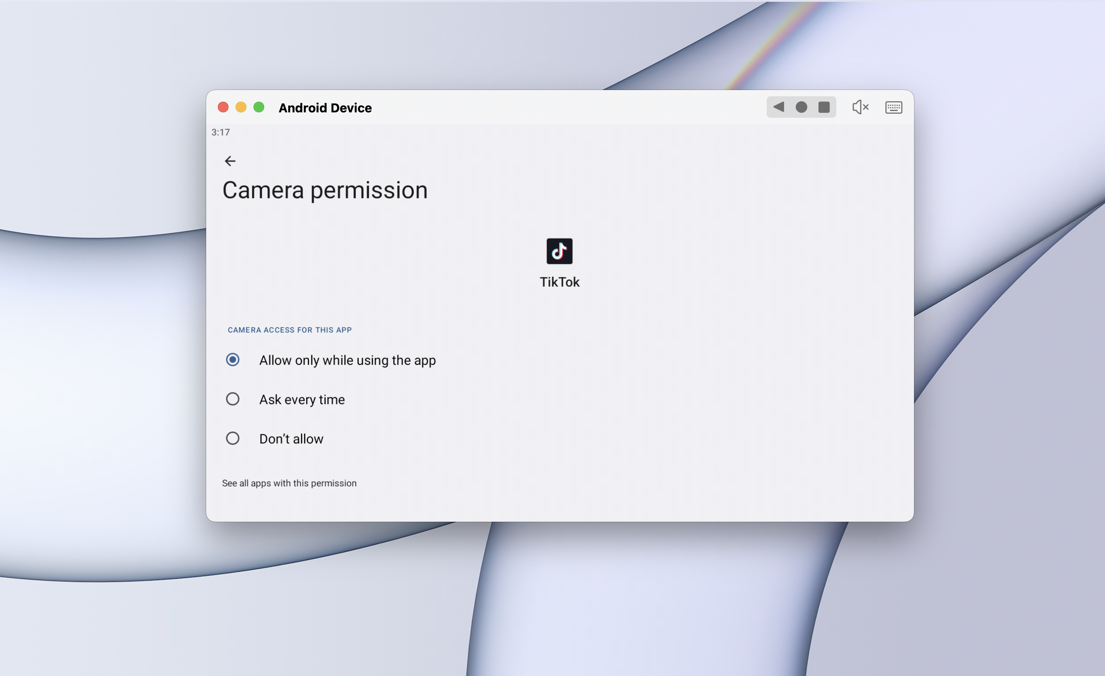Minimize the Android Device window with yellow button
Viewport: 1105px width, 676px height.
241,107
